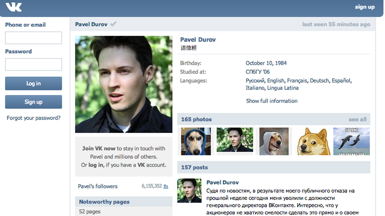Click 'sign up' link in top header
Image resolution: width=385 pixels, height=216 pixels.
tap(365, 7)
